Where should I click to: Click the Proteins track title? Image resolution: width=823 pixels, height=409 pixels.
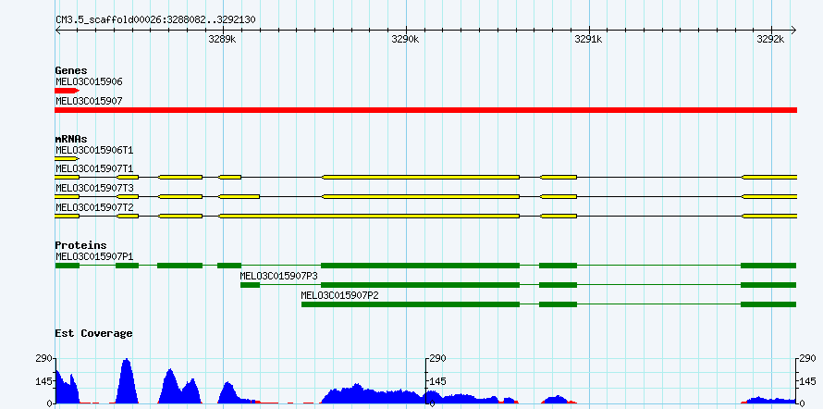(x=80, y=245)
